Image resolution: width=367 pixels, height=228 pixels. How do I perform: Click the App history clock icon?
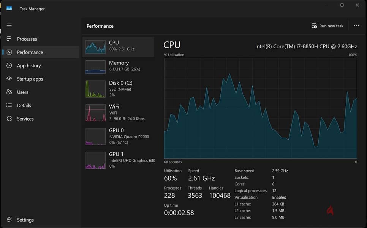point(9,65)
